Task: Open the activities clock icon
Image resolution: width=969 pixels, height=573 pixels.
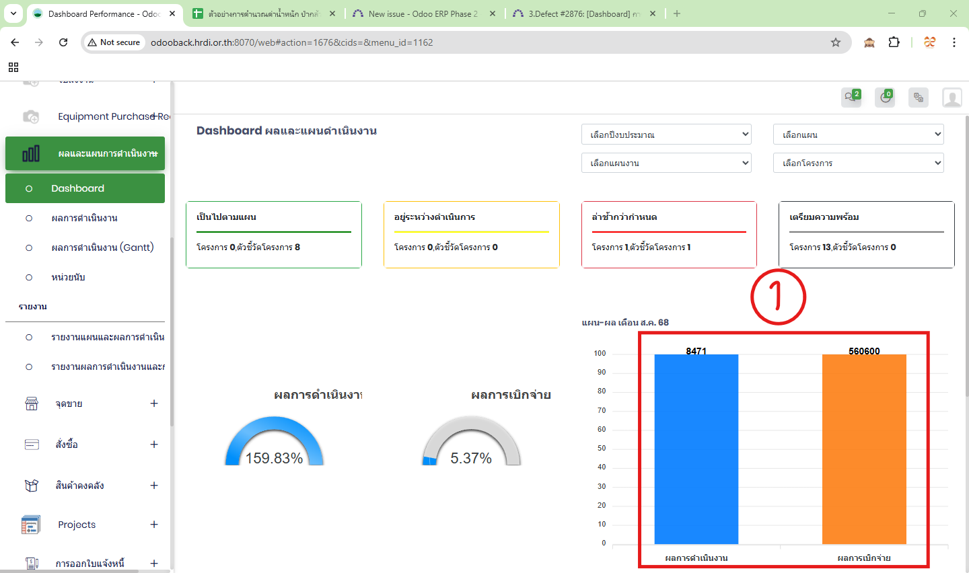Action: (x=885, y=98)
